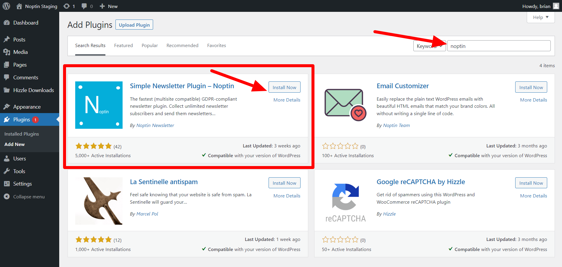View More Details for Email Customizer
Image resolution: width=562 pixels, height=267 pixels.
coord(533,100)
